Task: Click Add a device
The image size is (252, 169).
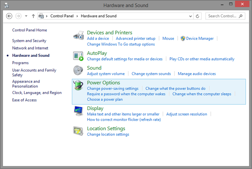Action: pyautogui.click(x=98, y=38)
